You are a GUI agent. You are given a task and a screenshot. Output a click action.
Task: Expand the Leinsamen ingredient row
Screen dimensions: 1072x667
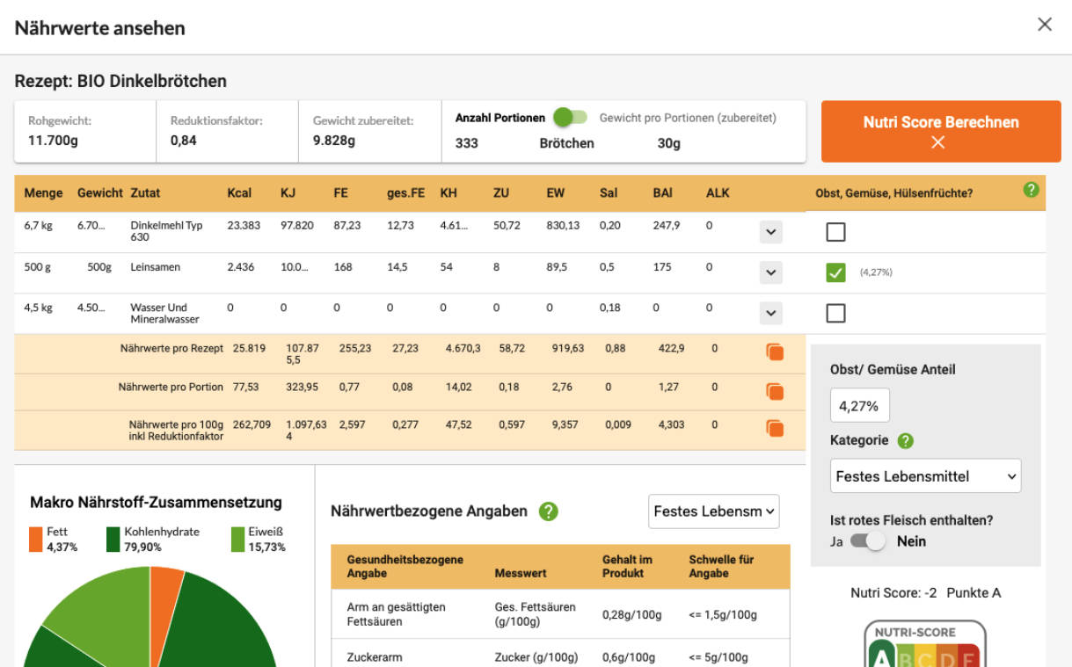pyautogui.click(x=770, y=272)
